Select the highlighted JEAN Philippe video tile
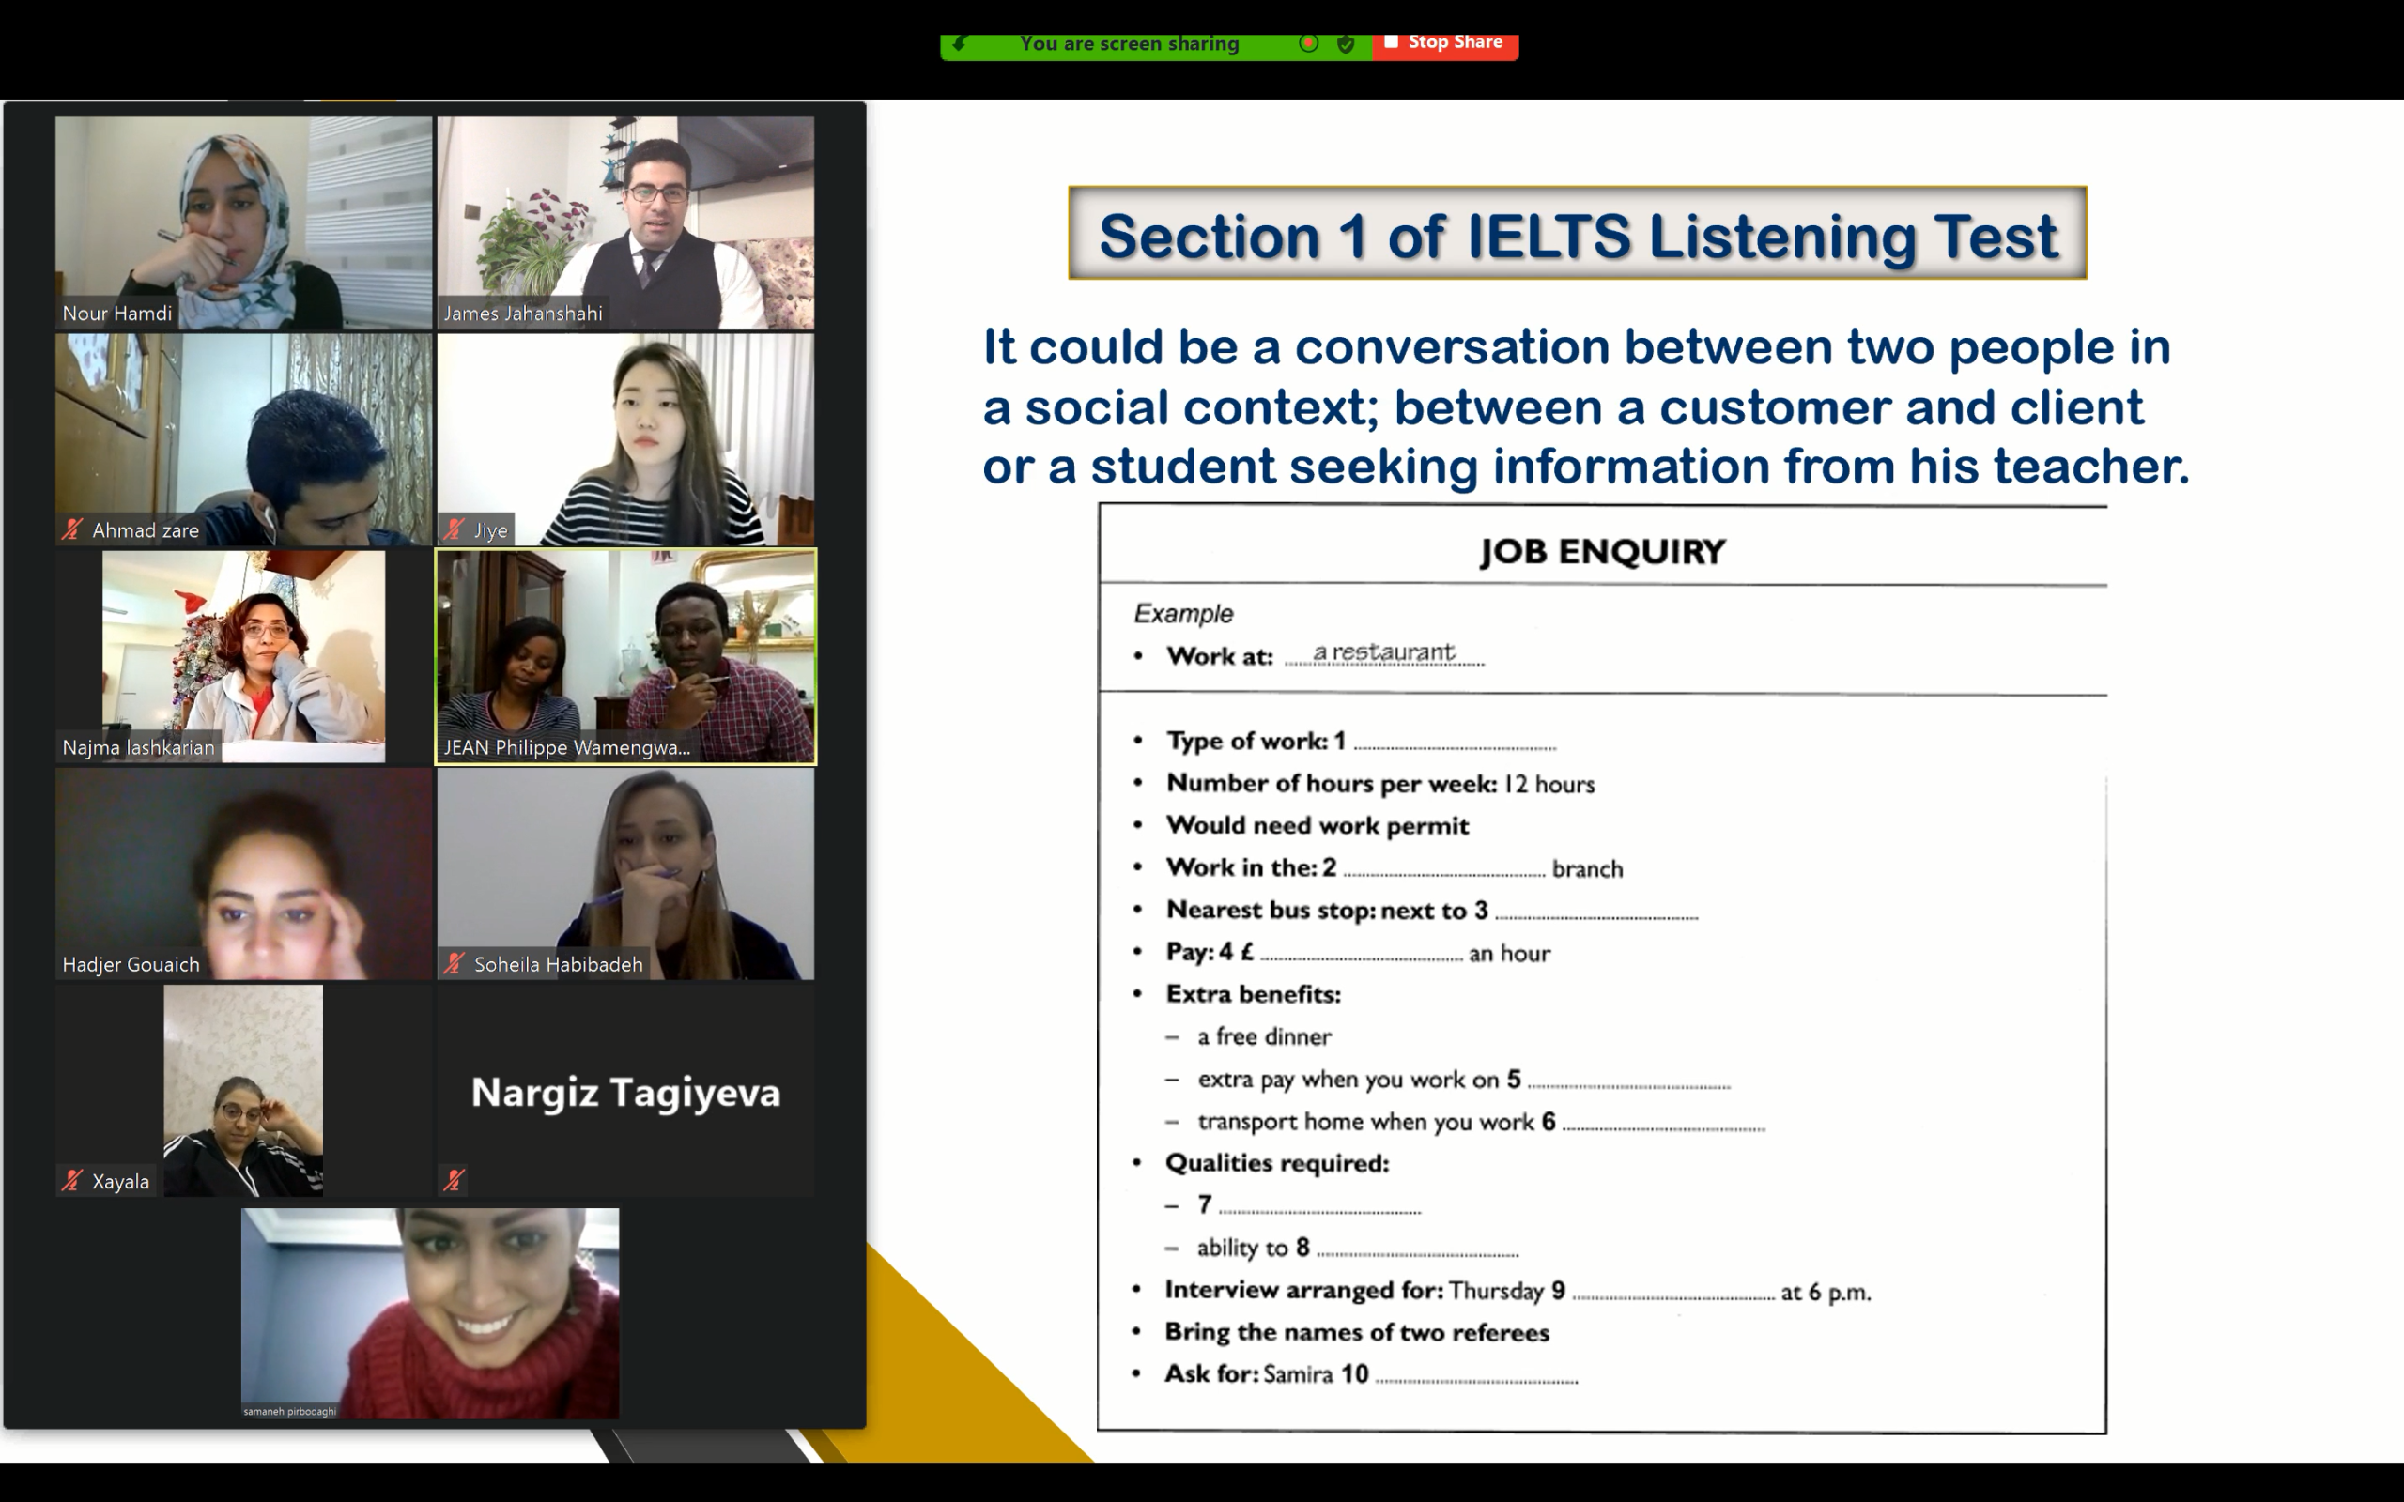2404x1502 pixels. click(624, 655)
